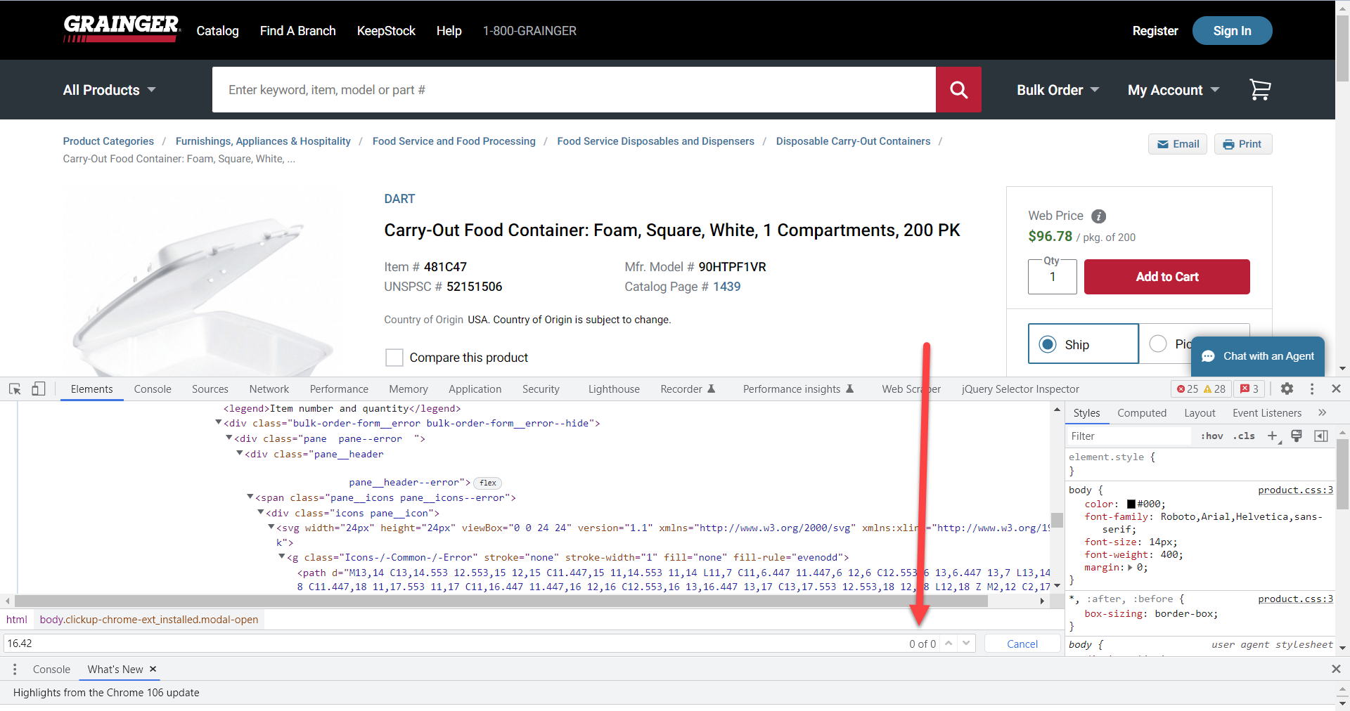Select the Ship radio button
This screenshot has width=1350, height=711.
pos(1048,344)
